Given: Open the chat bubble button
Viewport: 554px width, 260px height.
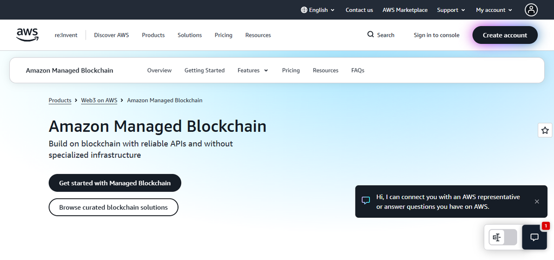Looking at the screenshot, I should 534,237.
